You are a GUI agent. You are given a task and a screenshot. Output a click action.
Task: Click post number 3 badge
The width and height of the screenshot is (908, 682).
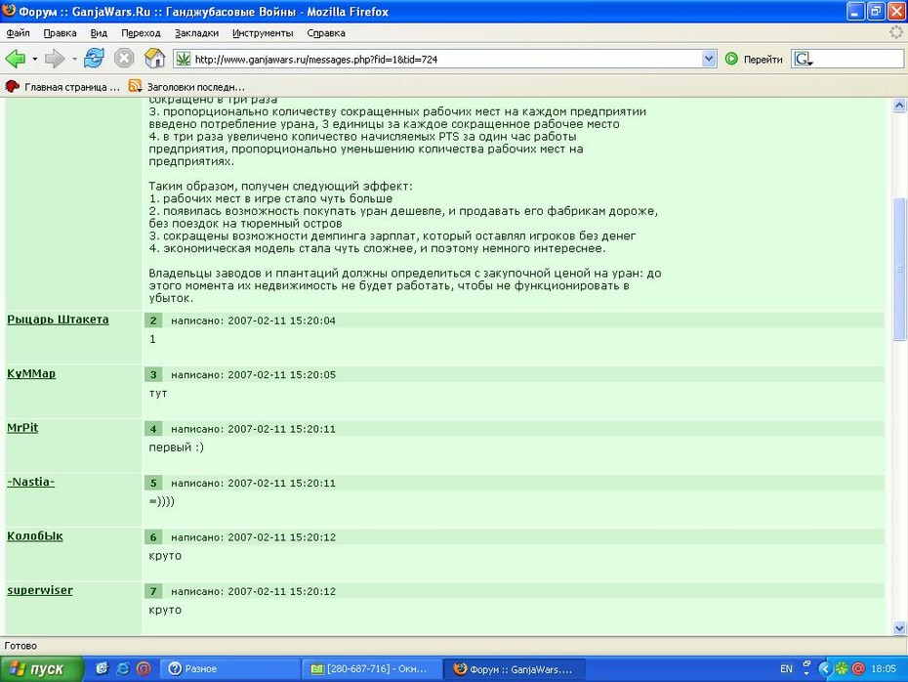click(x=153, y=374)
